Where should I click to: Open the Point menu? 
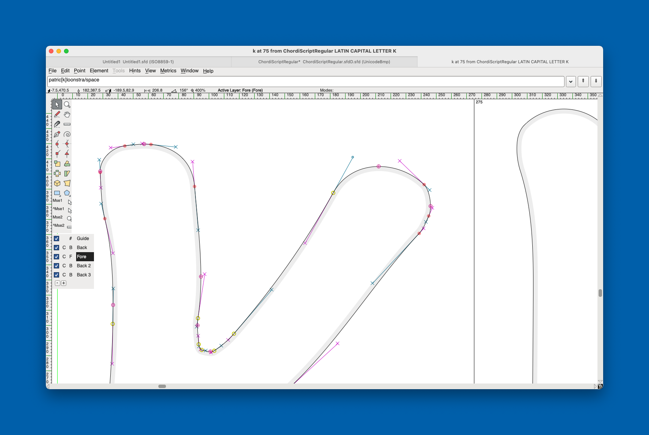(80, 71)
